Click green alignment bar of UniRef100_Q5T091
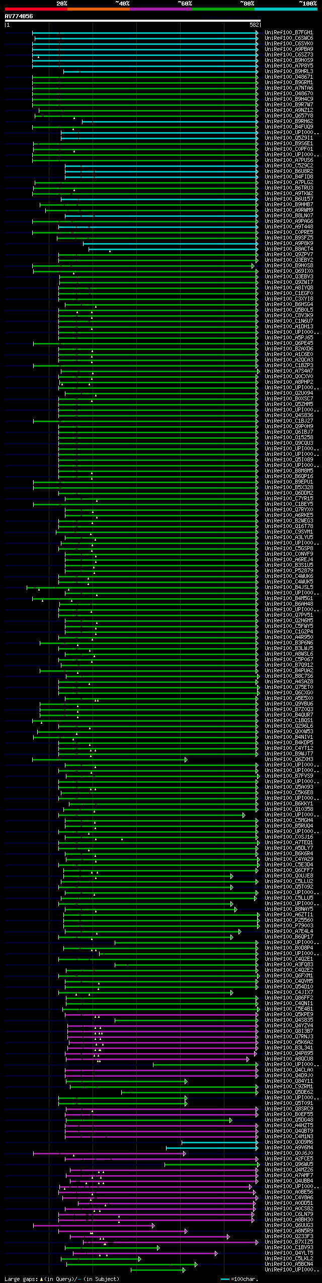Viewport: 322px width, 1283px height. click(x=123, y=1103)
